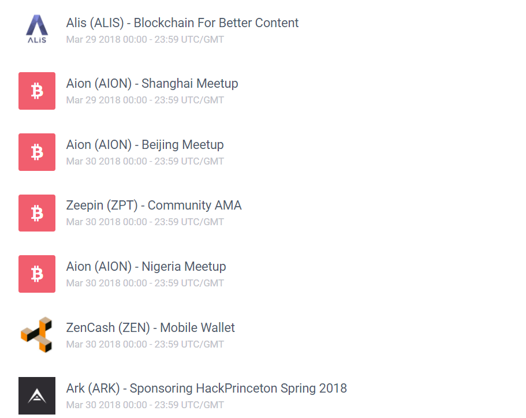This screenshot has height=418, width=526.
Task: View the Aion Nigeria Meetup event title
Action: click(146, 267)
